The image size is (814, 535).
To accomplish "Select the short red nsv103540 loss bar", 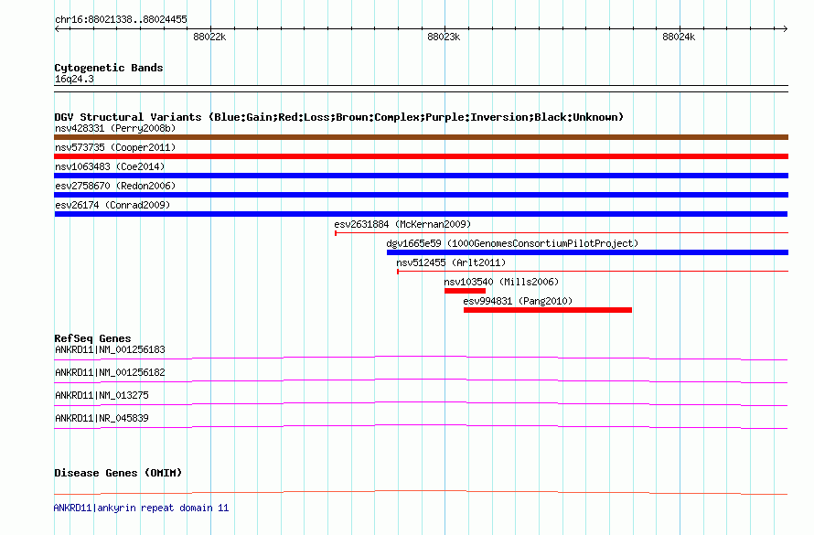I will (466, 291).
